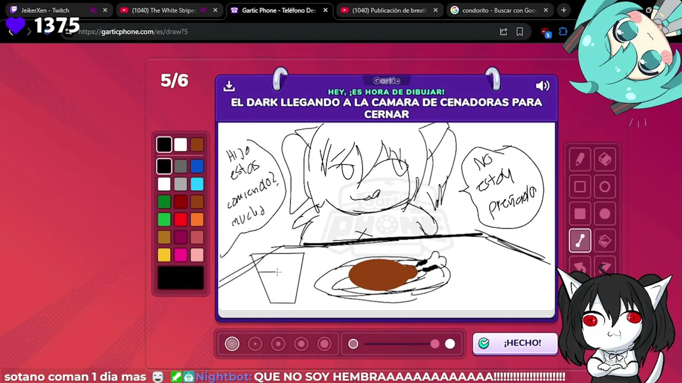This screenshot has width=682, height=383.
Task: Choose the dark green color swatch
Action: (x=164, y=202)
